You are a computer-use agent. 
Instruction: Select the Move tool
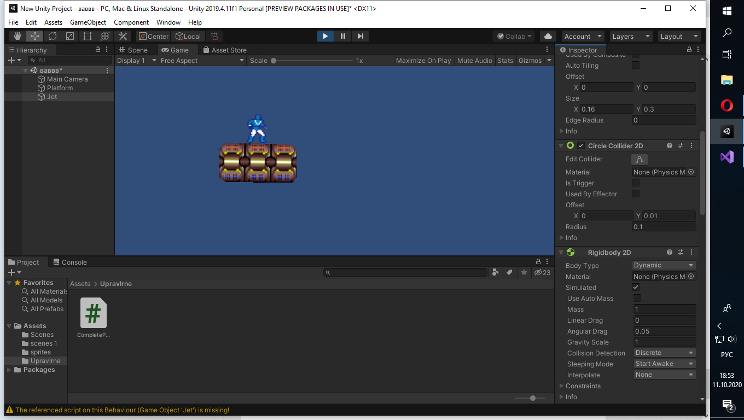point(35,36)
